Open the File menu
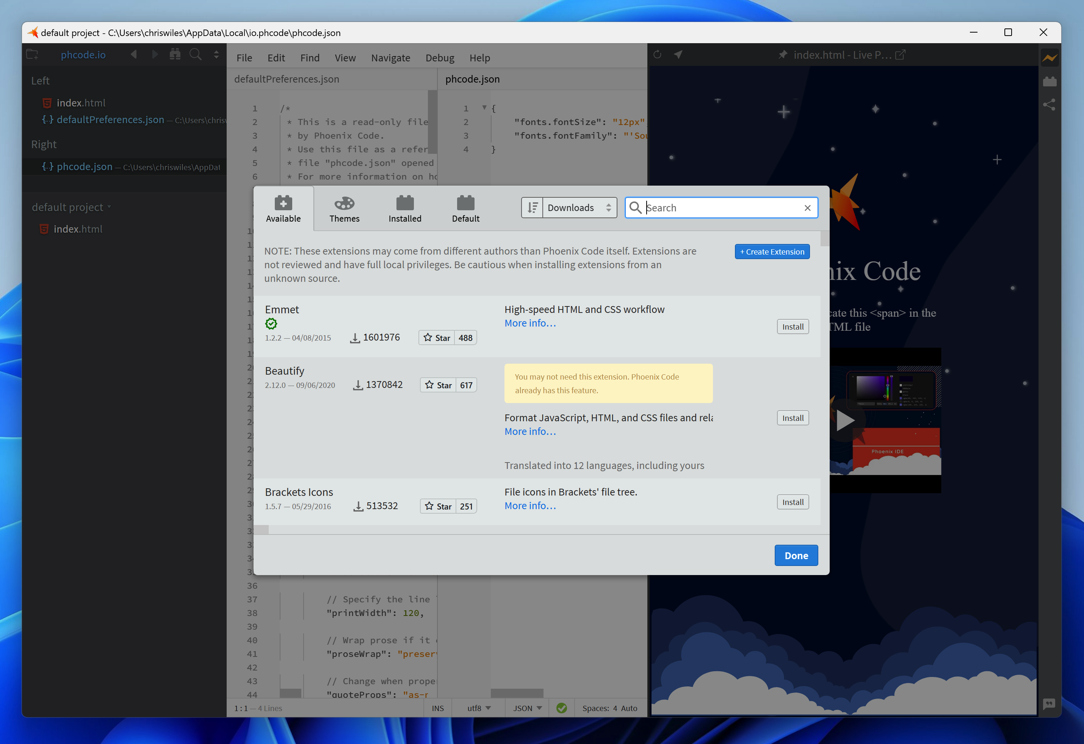Screen dimensions: 1084x744 click(x=244, y=58)
